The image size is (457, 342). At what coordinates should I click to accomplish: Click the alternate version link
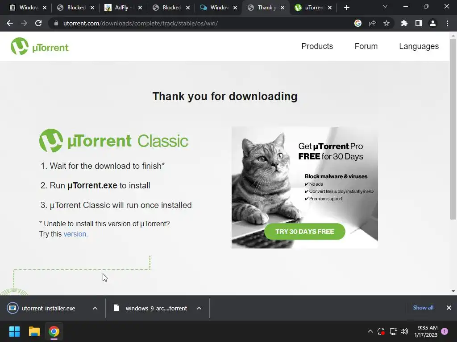click(75, 234)
